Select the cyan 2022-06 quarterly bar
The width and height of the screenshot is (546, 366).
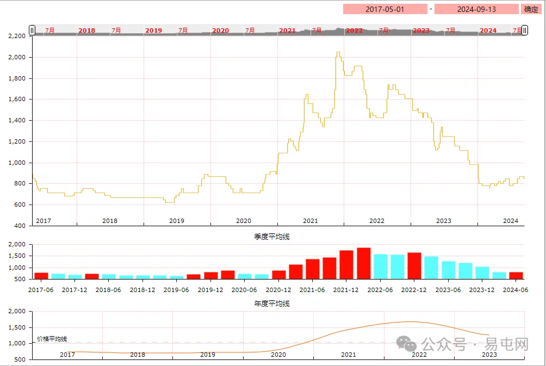381,267
